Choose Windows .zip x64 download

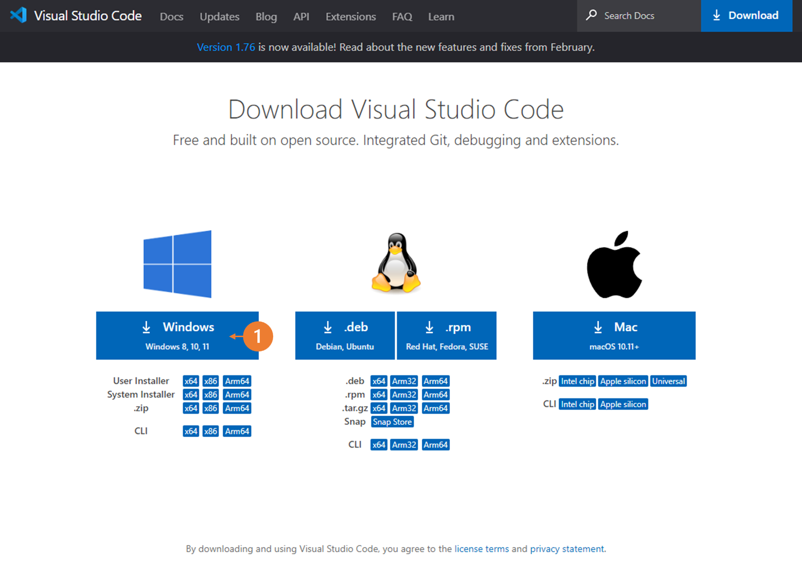pyautogui.click(x=191, y=408)
